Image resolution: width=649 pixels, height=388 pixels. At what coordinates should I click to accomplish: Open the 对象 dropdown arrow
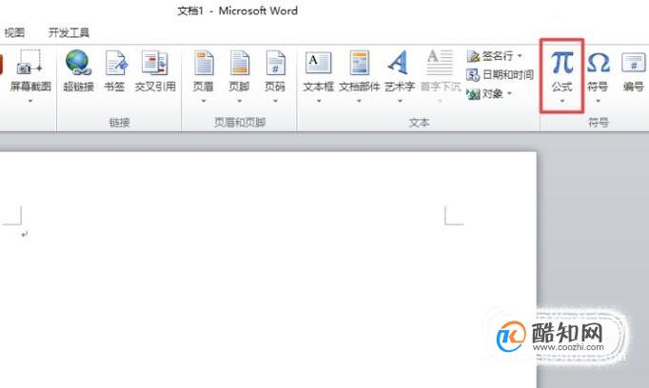click(509, 93)
